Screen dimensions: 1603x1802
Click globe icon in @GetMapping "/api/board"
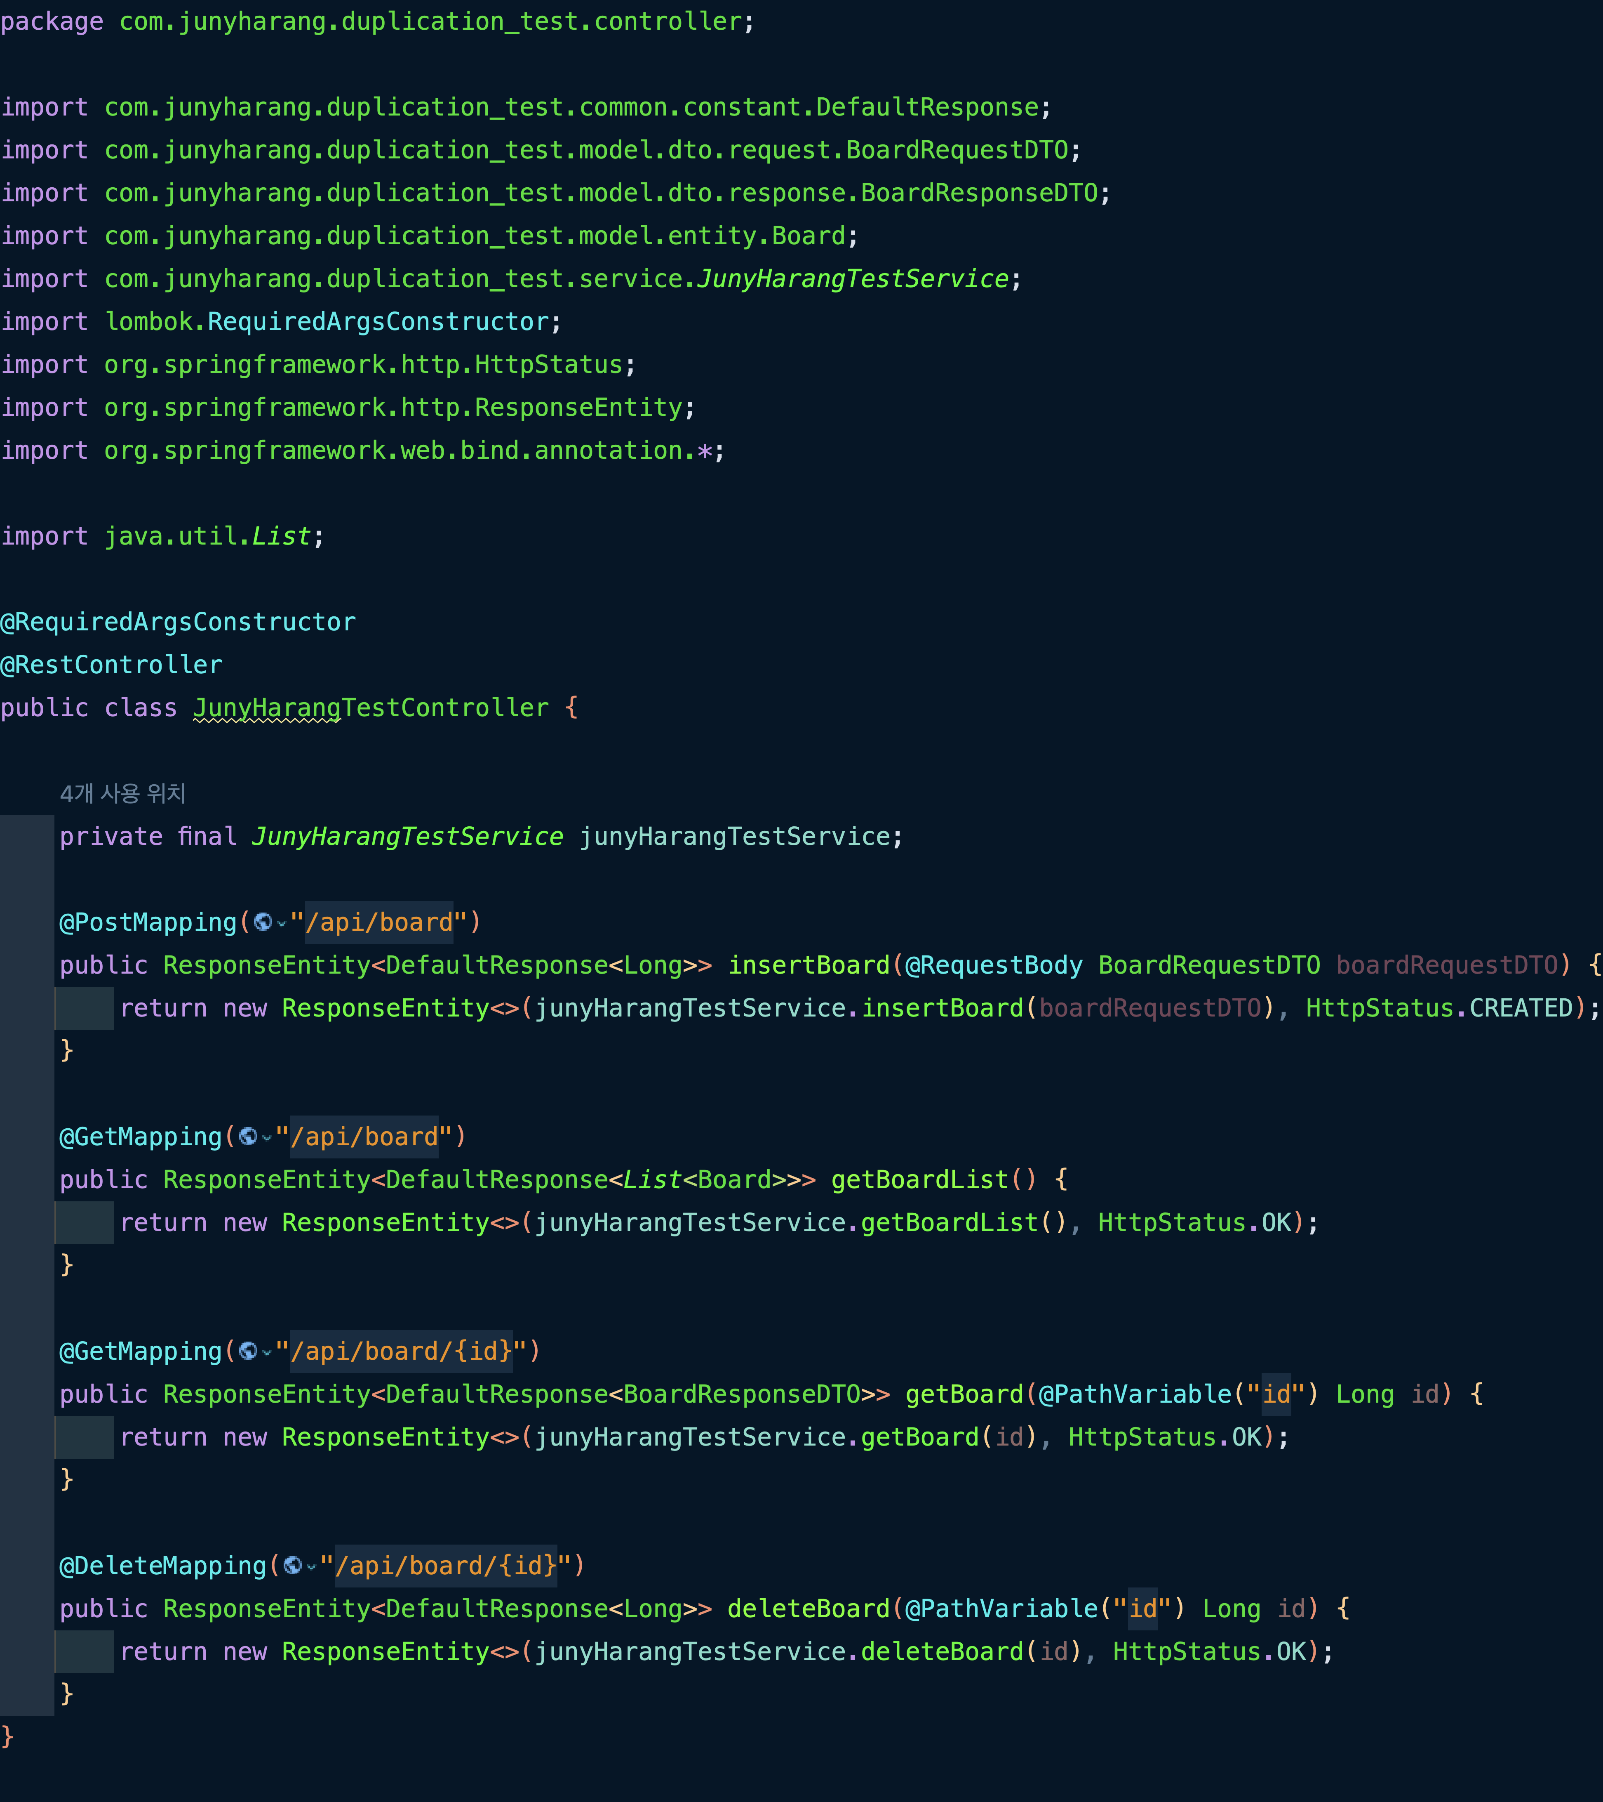pyautogui.click(x=248, y=1137)
